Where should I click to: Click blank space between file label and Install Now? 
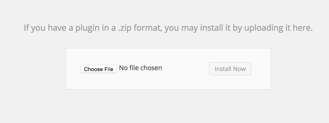(x=186, y=69)
